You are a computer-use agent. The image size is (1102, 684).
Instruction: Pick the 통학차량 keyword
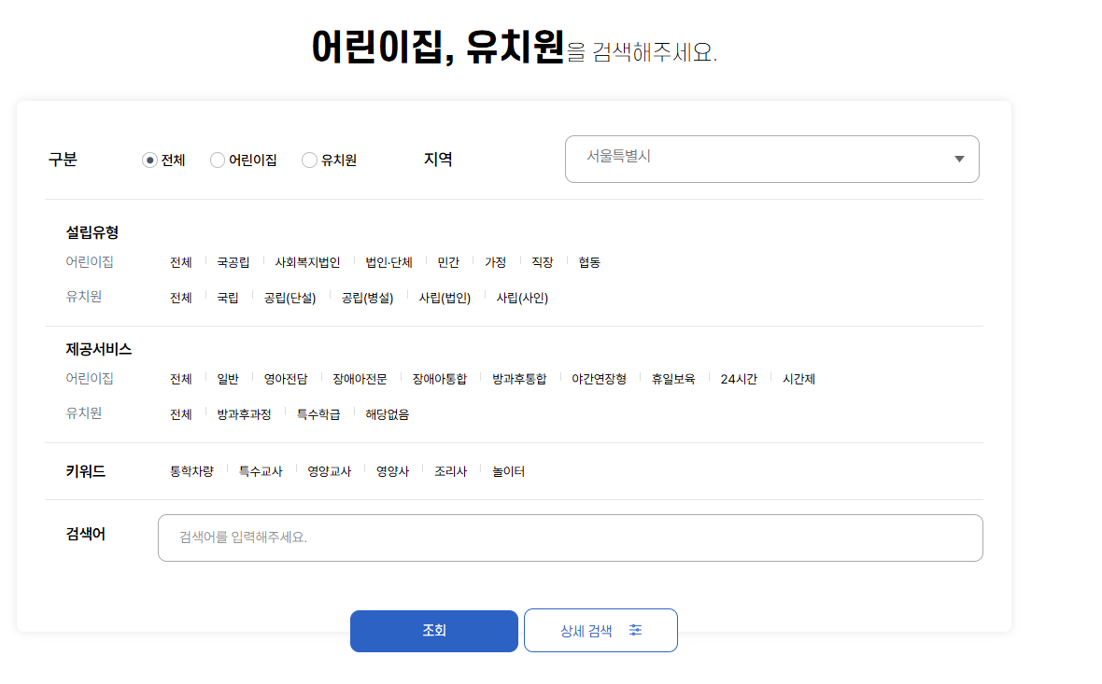(191, 471)
